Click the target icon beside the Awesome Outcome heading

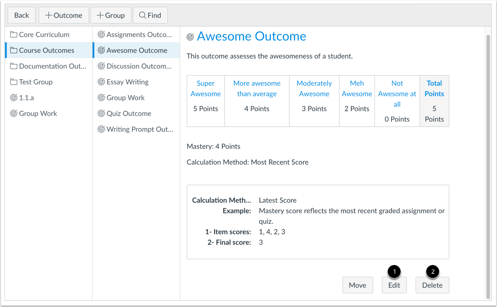[190, 37]
